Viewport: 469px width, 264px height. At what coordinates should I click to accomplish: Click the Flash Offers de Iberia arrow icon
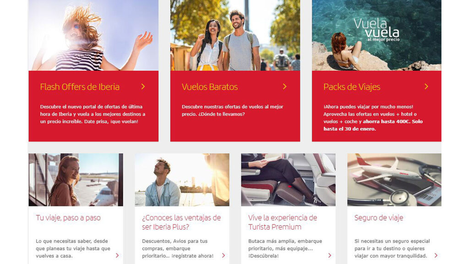pyautogui.click(x=143, y=87)
